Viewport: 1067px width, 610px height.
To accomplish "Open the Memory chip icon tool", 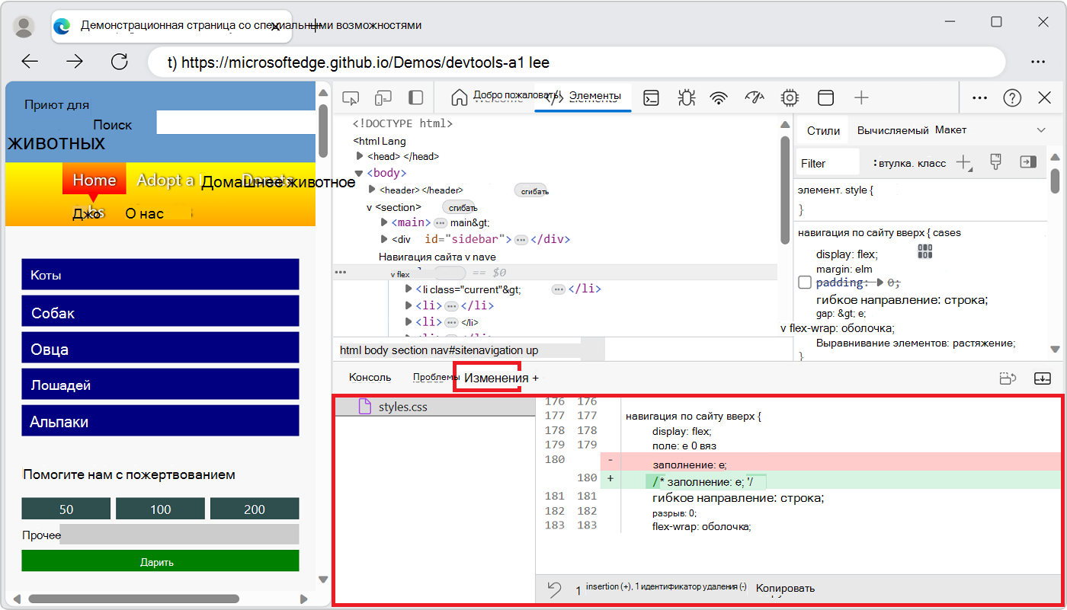I will [x=790, y=97].
